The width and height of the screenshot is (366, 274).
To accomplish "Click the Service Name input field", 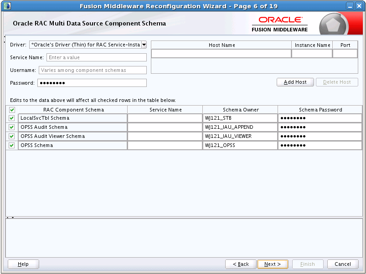I will point(97,57).
